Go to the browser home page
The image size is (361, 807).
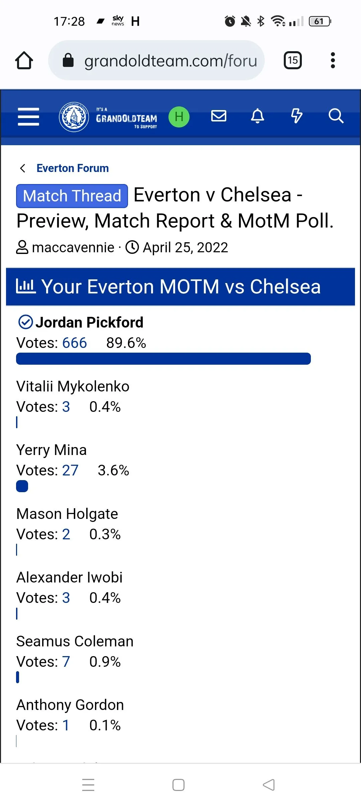tap(24, 61)
